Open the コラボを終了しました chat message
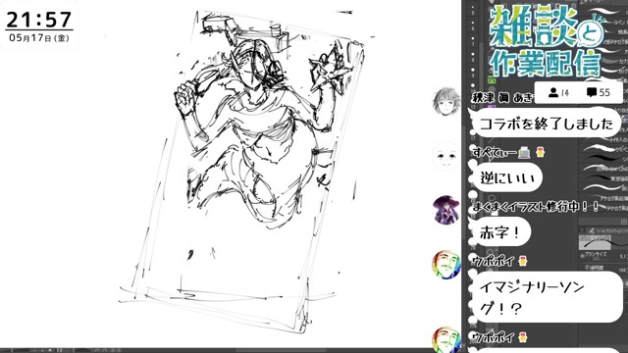628x353 pixels. 547,124
